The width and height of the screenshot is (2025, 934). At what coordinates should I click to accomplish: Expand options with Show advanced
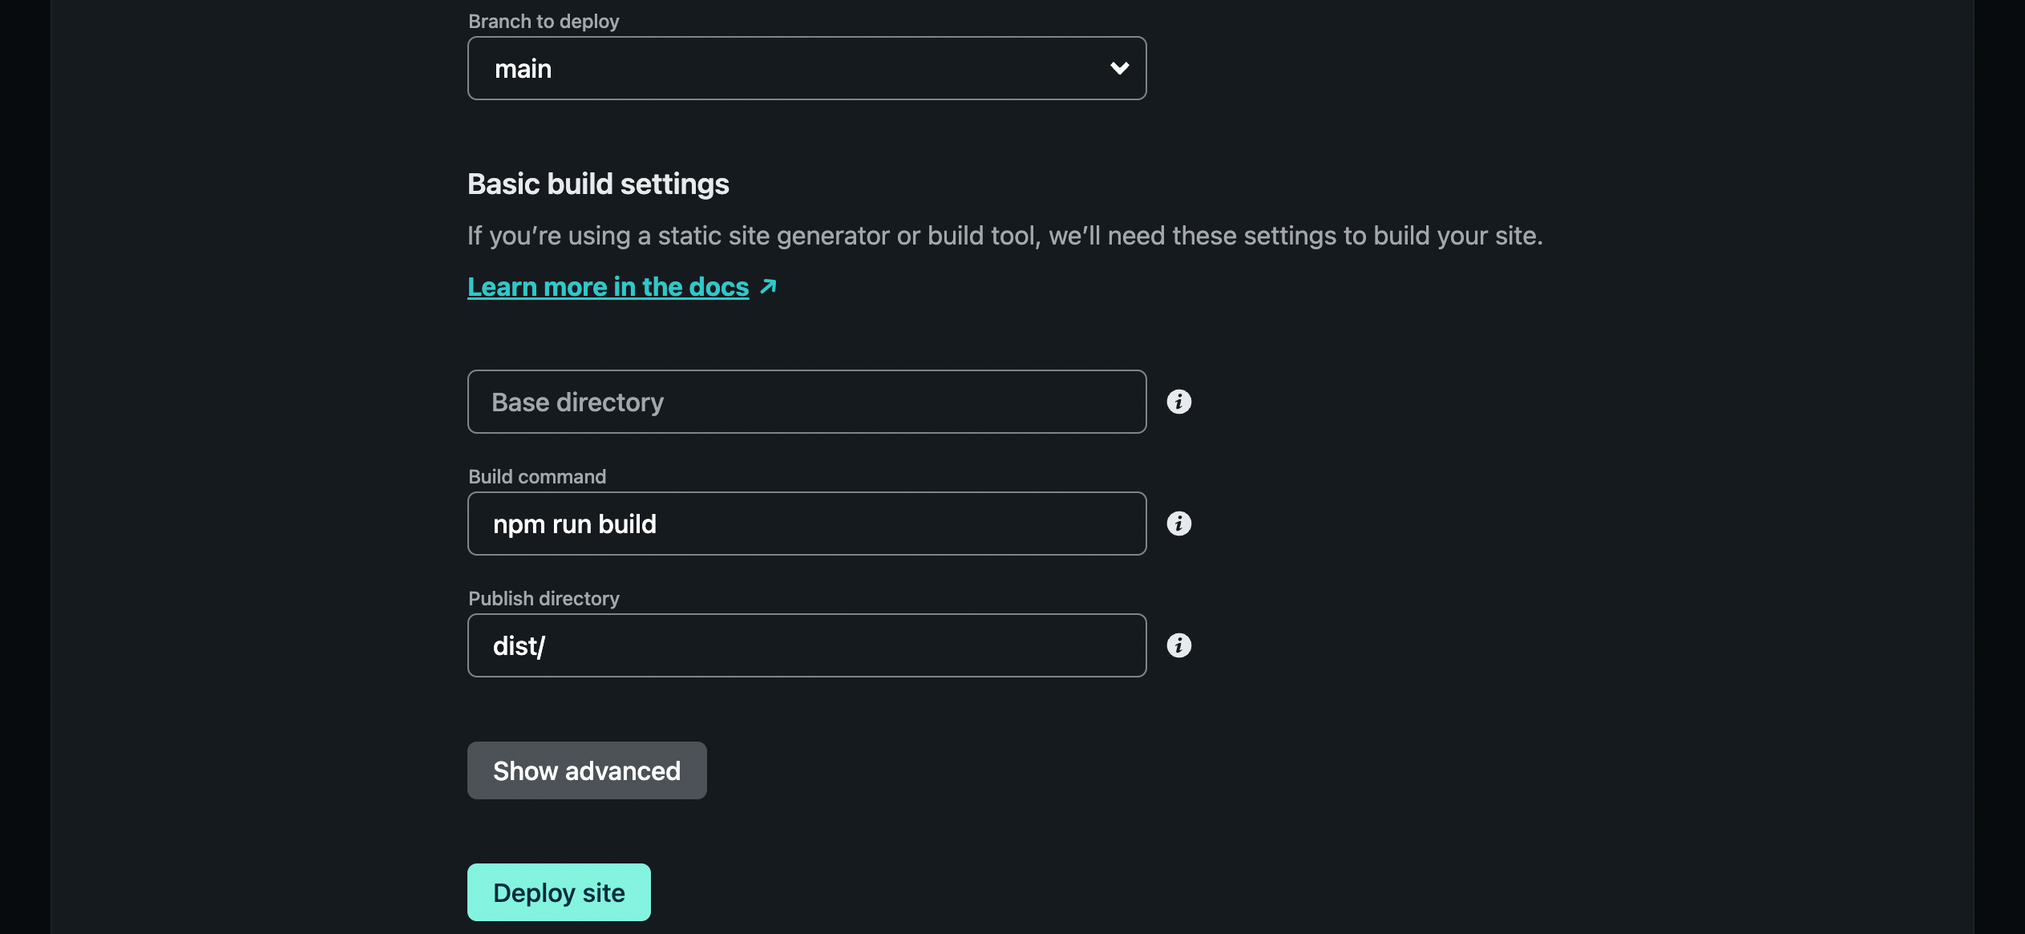pyautogui.click(x=587, y=770)
